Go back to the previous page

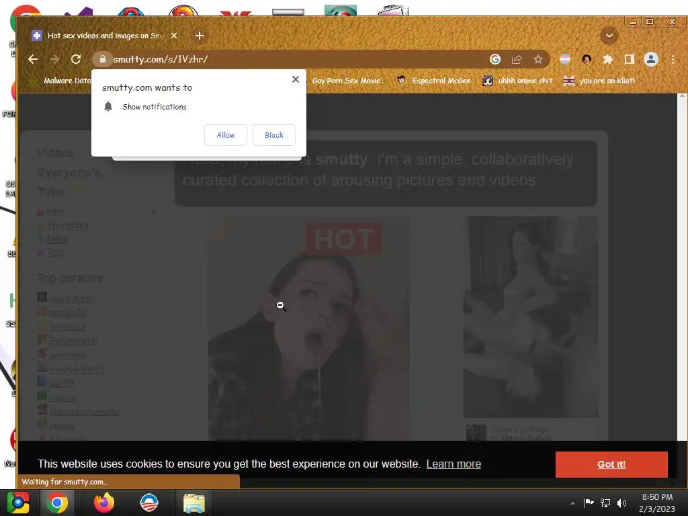[33, 59]
